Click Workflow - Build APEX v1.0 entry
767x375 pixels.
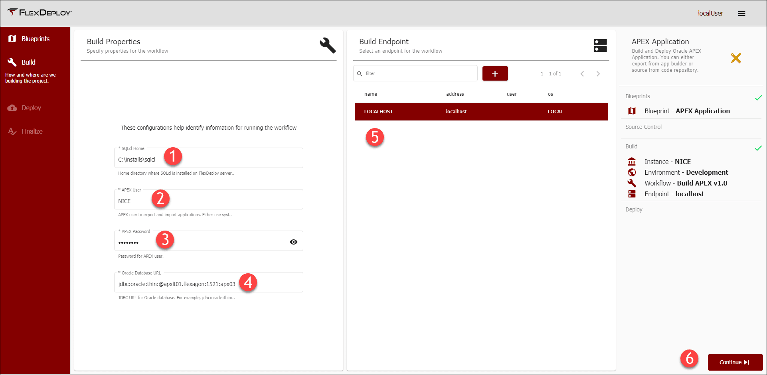tap(686, 183)
